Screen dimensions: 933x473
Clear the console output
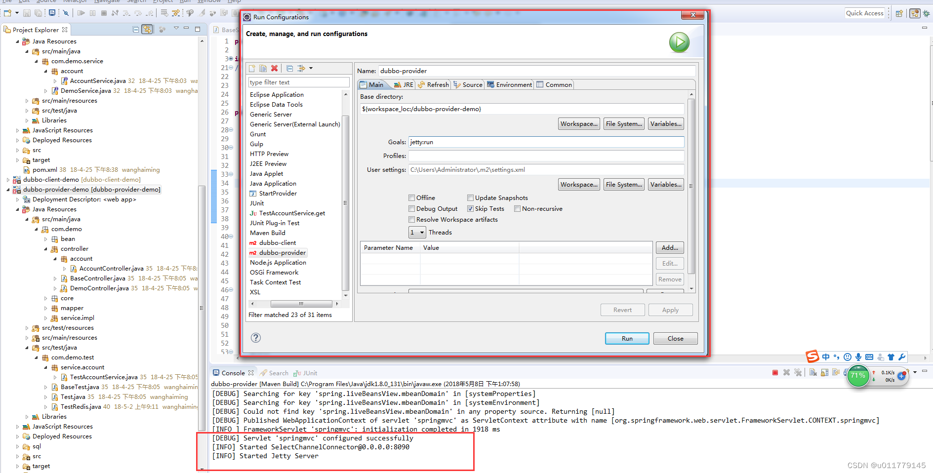click(813, 372)
